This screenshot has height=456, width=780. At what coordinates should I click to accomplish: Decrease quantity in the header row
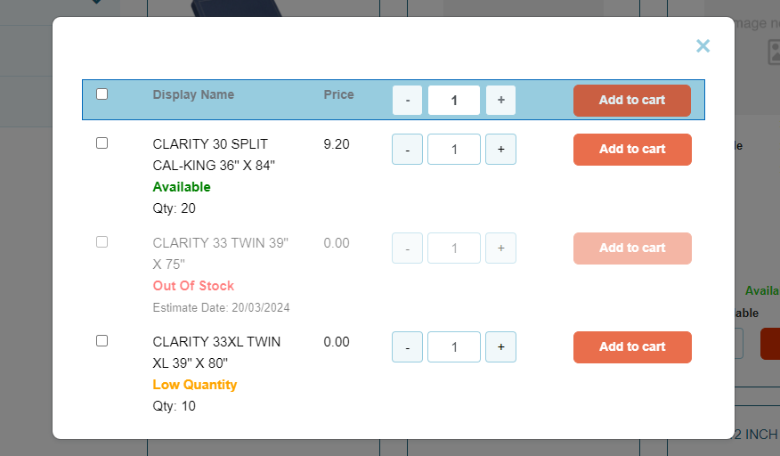pyautogui.click(x=408, y=101)
